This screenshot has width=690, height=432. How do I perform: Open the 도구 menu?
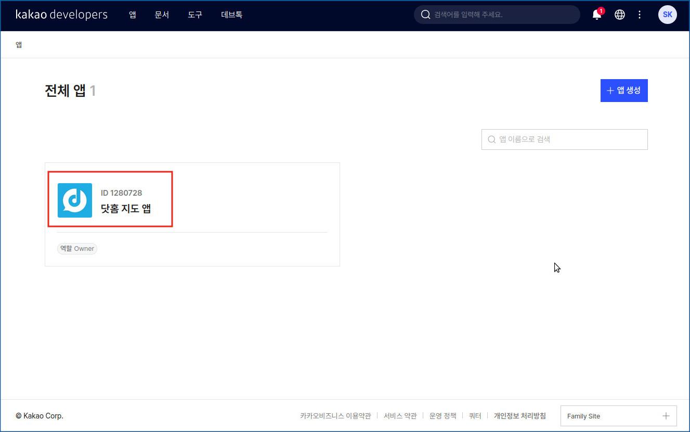click(195, 15)
